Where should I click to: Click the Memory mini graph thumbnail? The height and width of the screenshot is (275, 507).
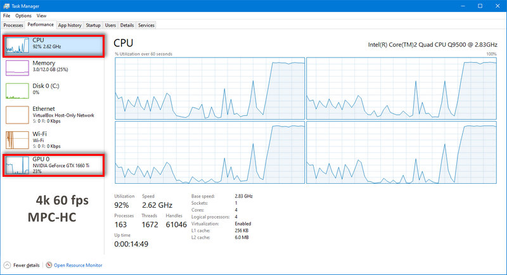(17, 68)
